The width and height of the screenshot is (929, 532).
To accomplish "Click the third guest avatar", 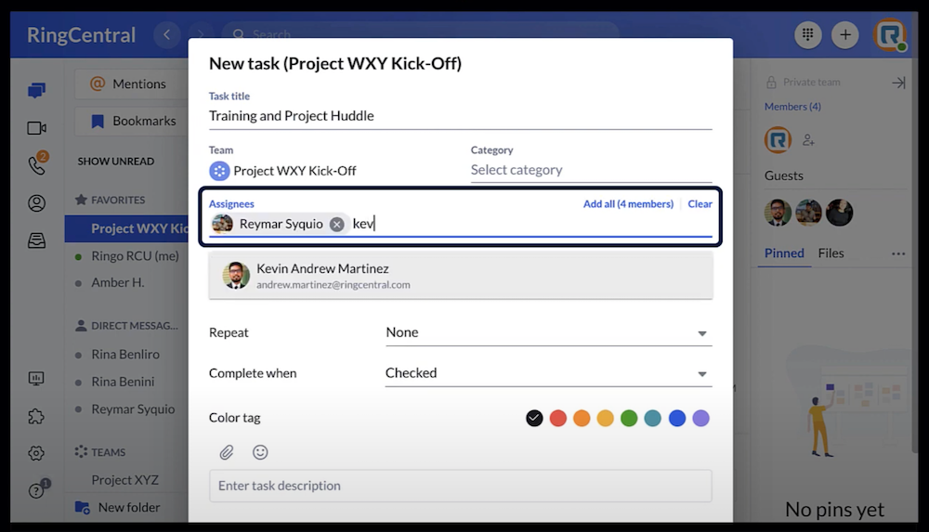I will (839, 213).
